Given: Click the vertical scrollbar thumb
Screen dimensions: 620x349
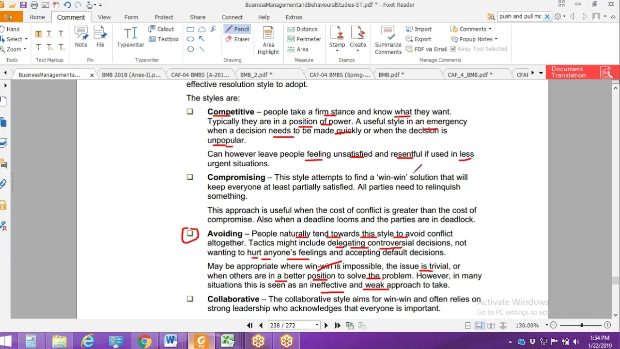Looking at the screenshot, I should 616,280.
